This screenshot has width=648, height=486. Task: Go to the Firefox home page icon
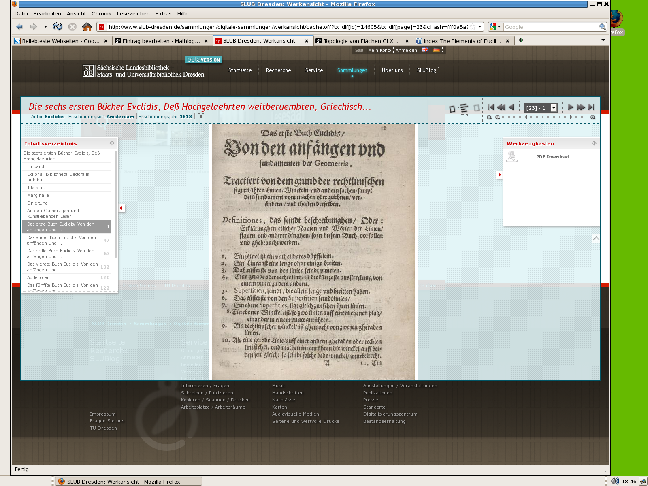[87, 27]
